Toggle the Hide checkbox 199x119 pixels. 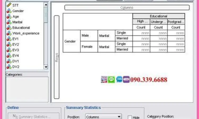coord(130,117)
